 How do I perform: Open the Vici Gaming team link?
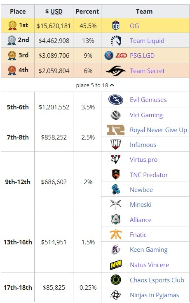tap(146, 115)
